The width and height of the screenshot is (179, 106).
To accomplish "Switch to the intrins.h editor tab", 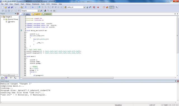I will 47,14.
